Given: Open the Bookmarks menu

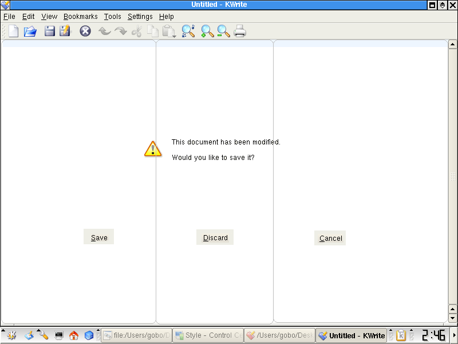Looking at the screenshot, I should pyautogui.click(x=81, y=17).
